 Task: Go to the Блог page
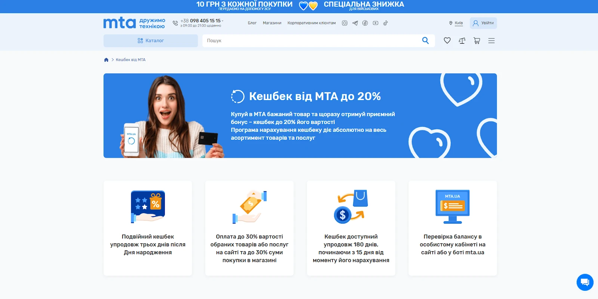point(252,23)
